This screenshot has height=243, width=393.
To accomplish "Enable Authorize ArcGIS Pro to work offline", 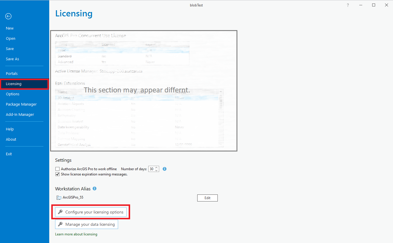I will (x=57, y=169).
